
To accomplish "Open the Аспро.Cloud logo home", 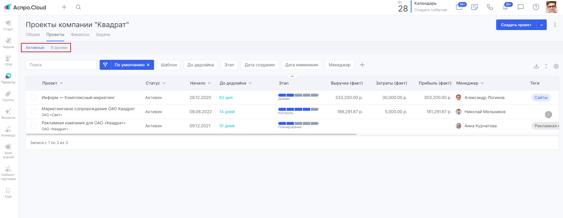I will point(25,7).
